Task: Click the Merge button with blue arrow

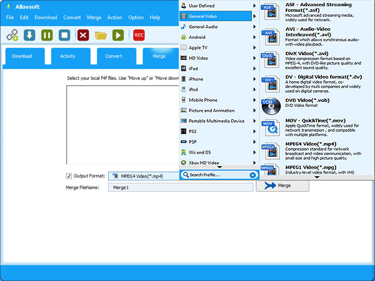Action: coord(282,185)
